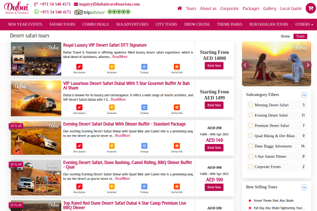317x211 pixels.
Task: Check the Dune Buggy Adventures filter
Action: [250, 146]
